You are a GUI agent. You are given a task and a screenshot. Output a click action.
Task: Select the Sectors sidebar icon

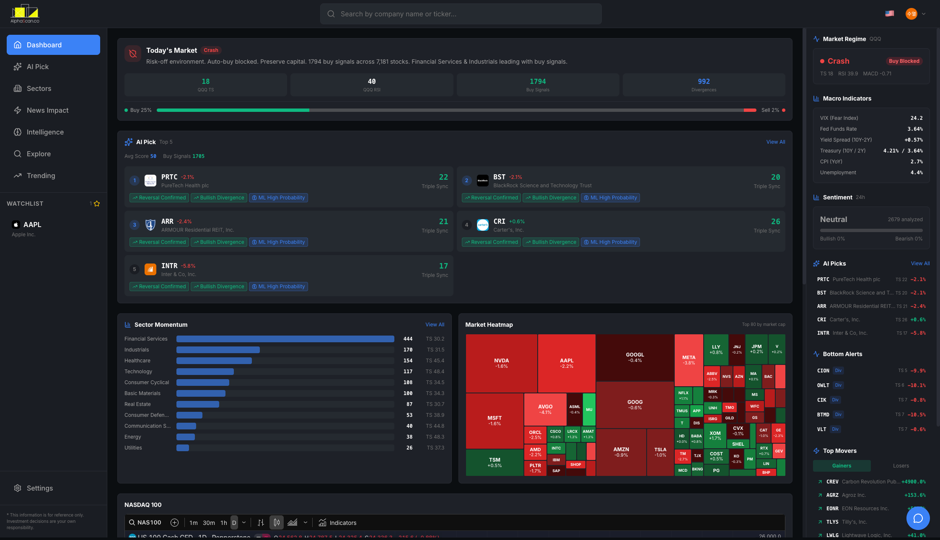click(x=18, y=88)
